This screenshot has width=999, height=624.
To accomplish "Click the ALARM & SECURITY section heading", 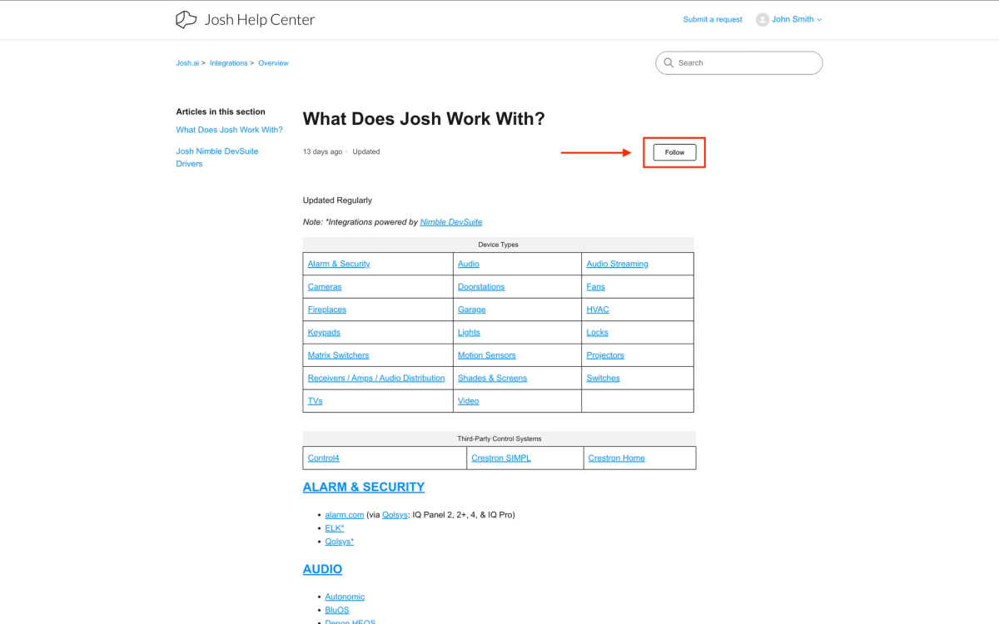I will pos(364,487).
